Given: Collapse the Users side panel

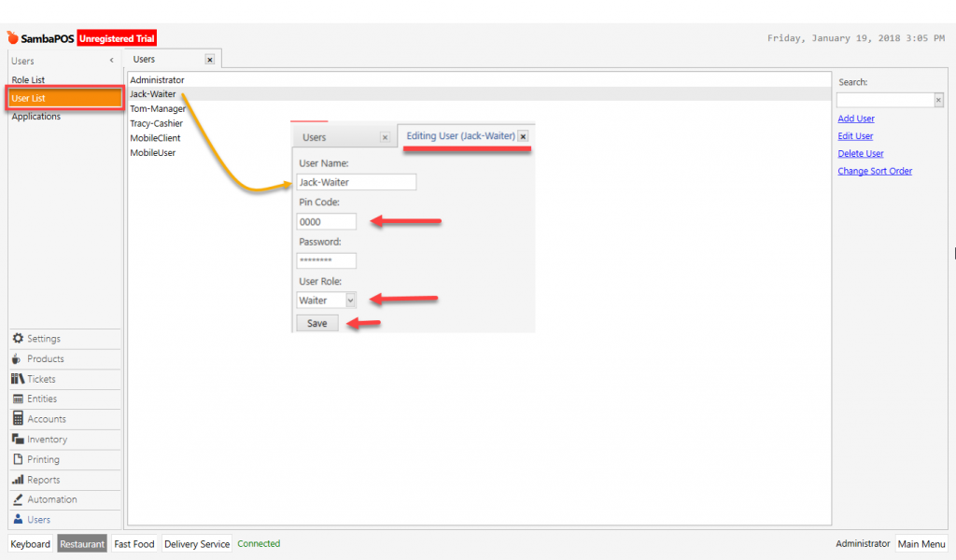Looking at the screenshot, I should coord(112,61).
